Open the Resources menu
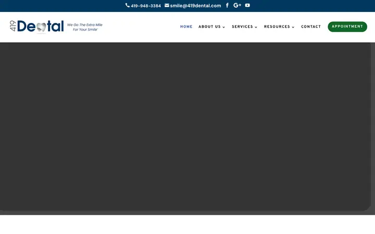Image resolution: width=375 pixels, height=234 pixels. (277, 27)
